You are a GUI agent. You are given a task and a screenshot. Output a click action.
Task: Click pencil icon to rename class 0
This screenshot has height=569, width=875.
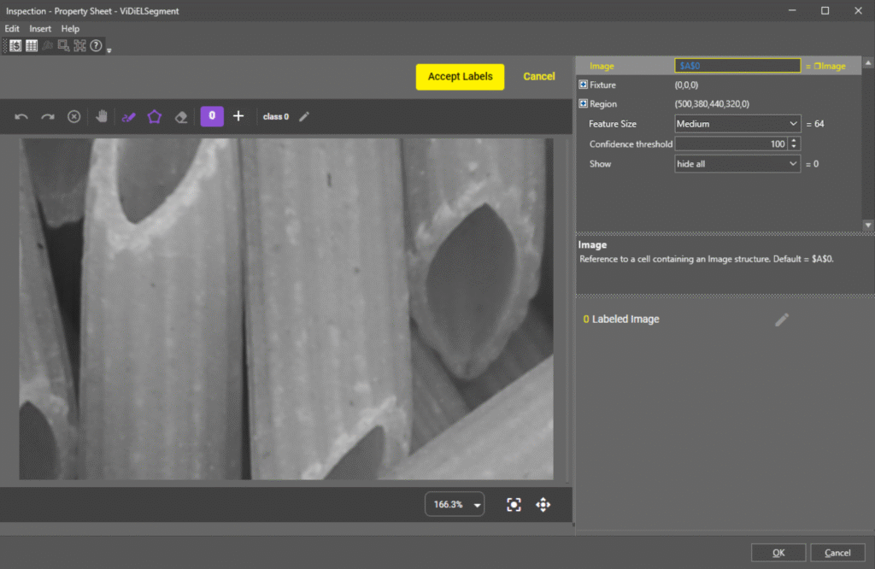(304, 117)
